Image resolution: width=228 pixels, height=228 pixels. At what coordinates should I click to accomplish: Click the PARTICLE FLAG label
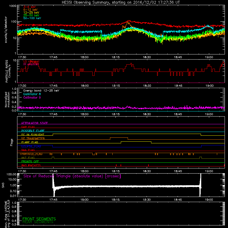[x=31, y=154]
